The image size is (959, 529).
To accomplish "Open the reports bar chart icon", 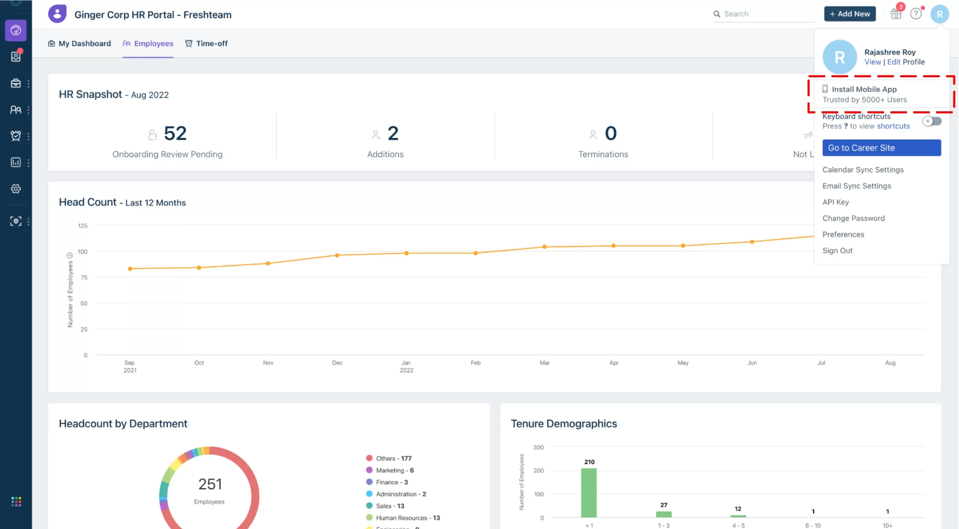I will click(16, 162).
